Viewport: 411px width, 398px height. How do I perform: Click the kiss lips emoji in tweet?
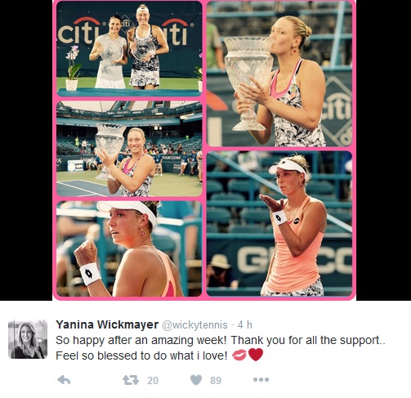239,355
